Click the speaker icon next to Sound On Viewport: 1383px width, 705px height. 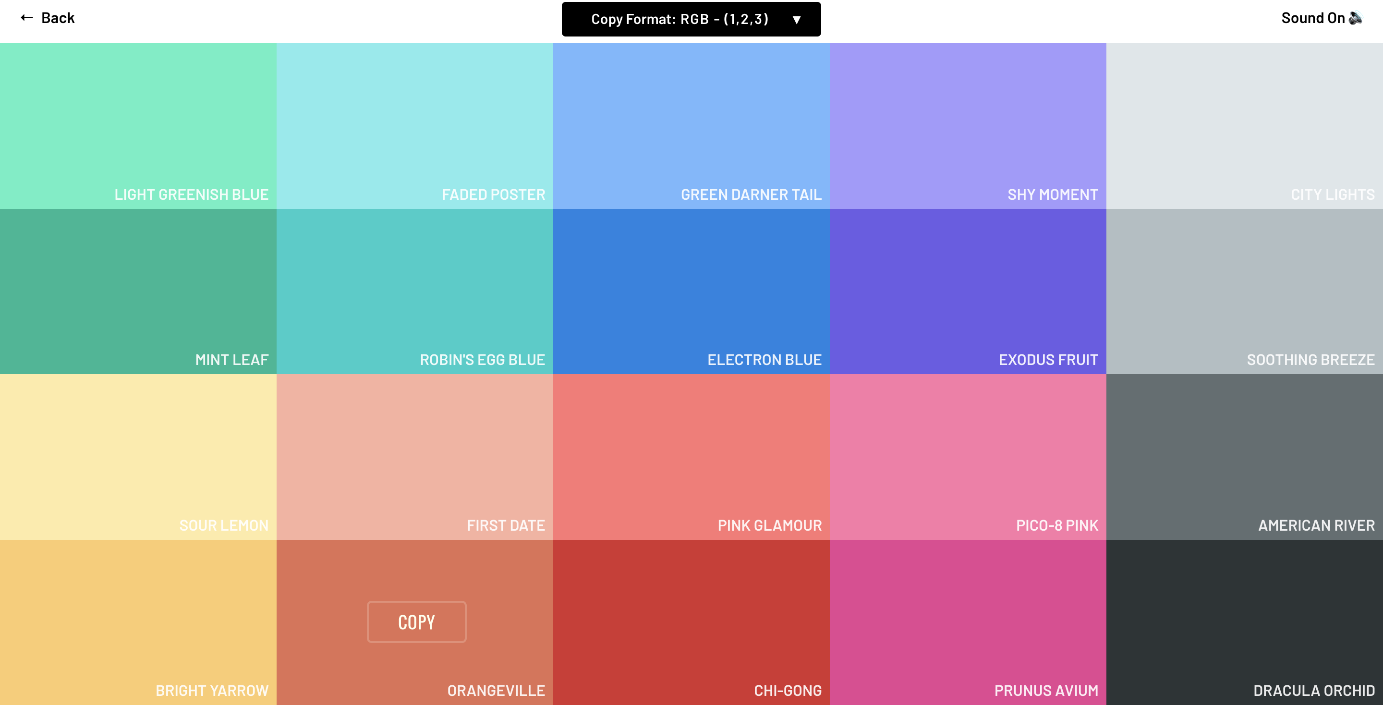click(1355, 18)
